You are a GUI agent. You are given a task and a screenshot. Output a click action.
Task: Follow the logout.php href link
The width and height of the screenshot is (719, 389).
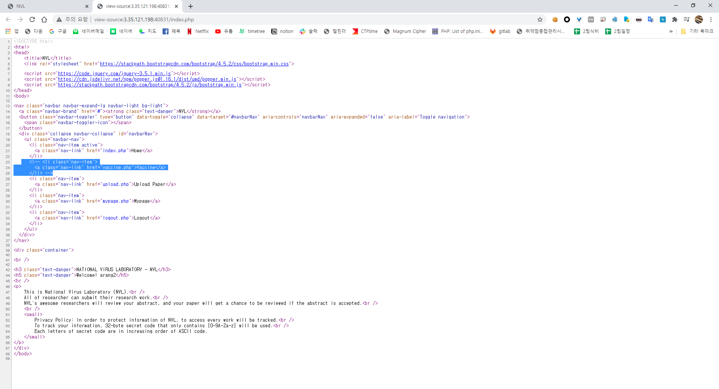(116, 218)
